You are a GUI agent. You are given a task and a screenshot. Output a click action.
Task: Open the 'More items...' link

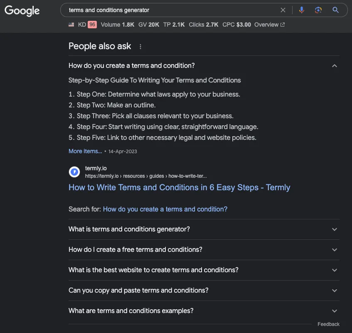pyautogui.click(x=85, y=151)
